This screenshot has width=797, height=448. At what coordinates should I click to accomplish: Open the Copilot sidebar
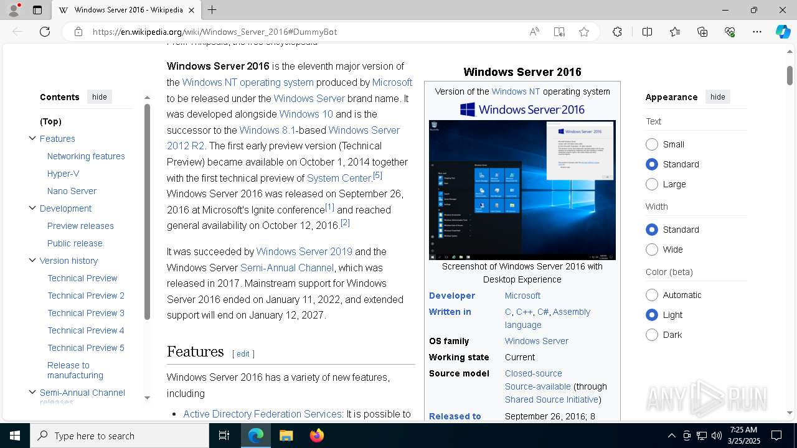point(783,32)
